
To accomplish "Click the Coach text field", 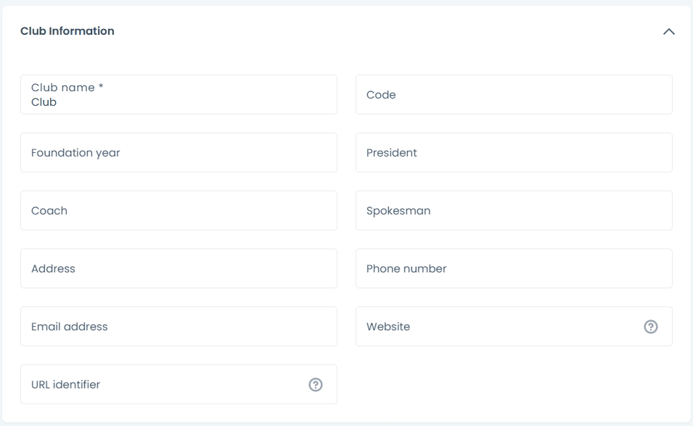I will pyautogui.click(x=179, y=211).
